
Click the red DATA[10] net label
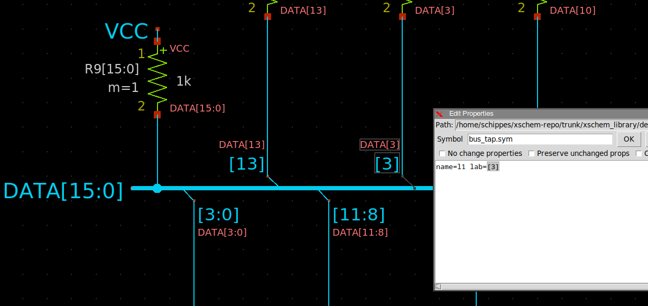pyautogui.click(x=572, y=11)
